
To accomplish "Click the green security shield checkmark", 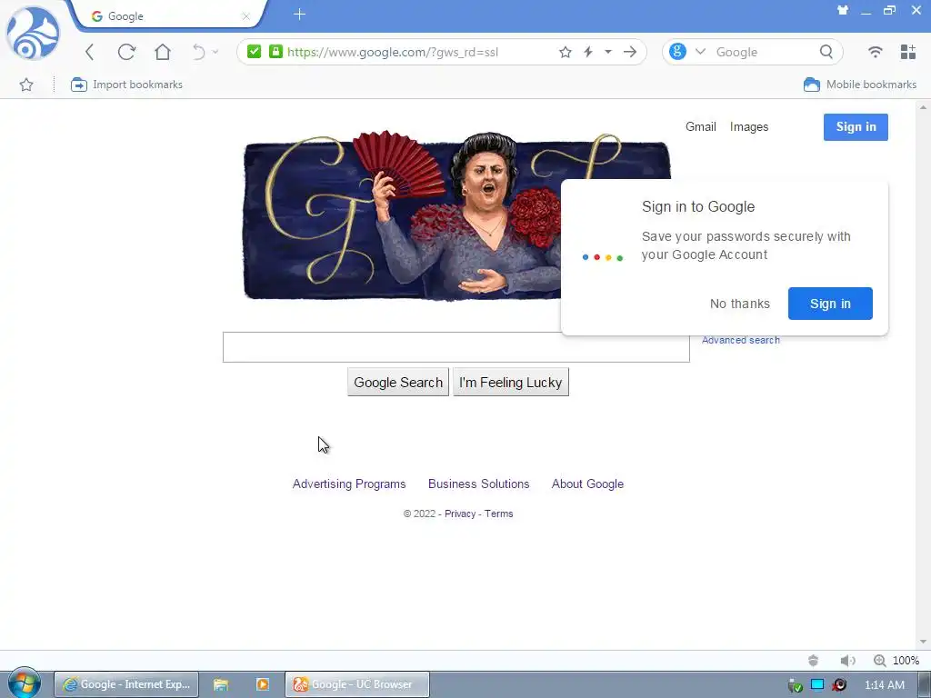I will [255, 52].
